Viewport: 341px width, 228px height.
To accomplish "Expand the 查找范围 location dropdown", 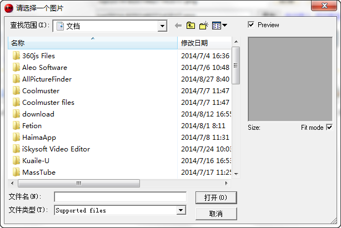I will [162, 26].
